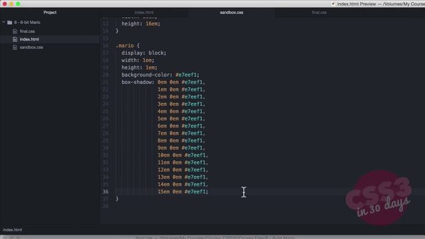This screenshot has height=239, width=425.
Task: Click the height: 16em; declaration
Action: (141, 24)
